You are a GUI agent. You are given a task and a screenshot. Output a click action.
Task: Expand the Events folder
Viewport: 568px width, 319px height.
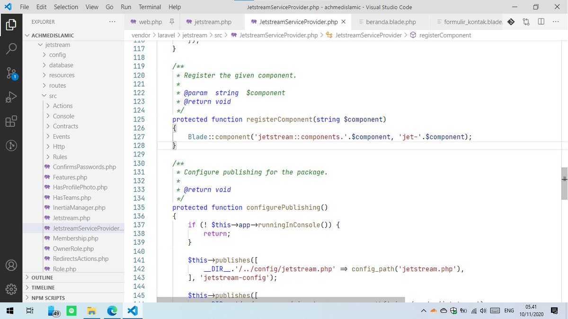tap(48, 137)
